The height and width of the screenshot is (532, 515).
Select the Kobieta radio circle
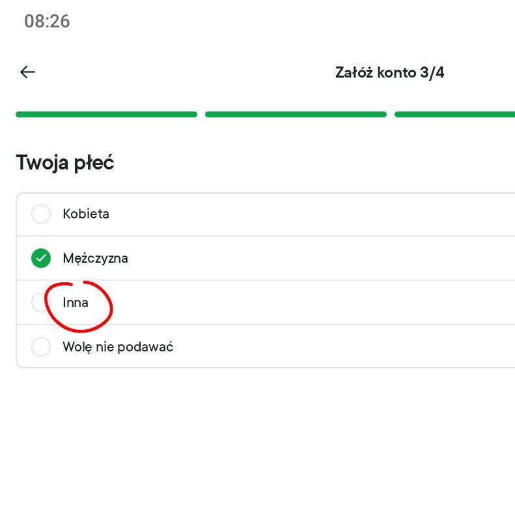point(41,214)
